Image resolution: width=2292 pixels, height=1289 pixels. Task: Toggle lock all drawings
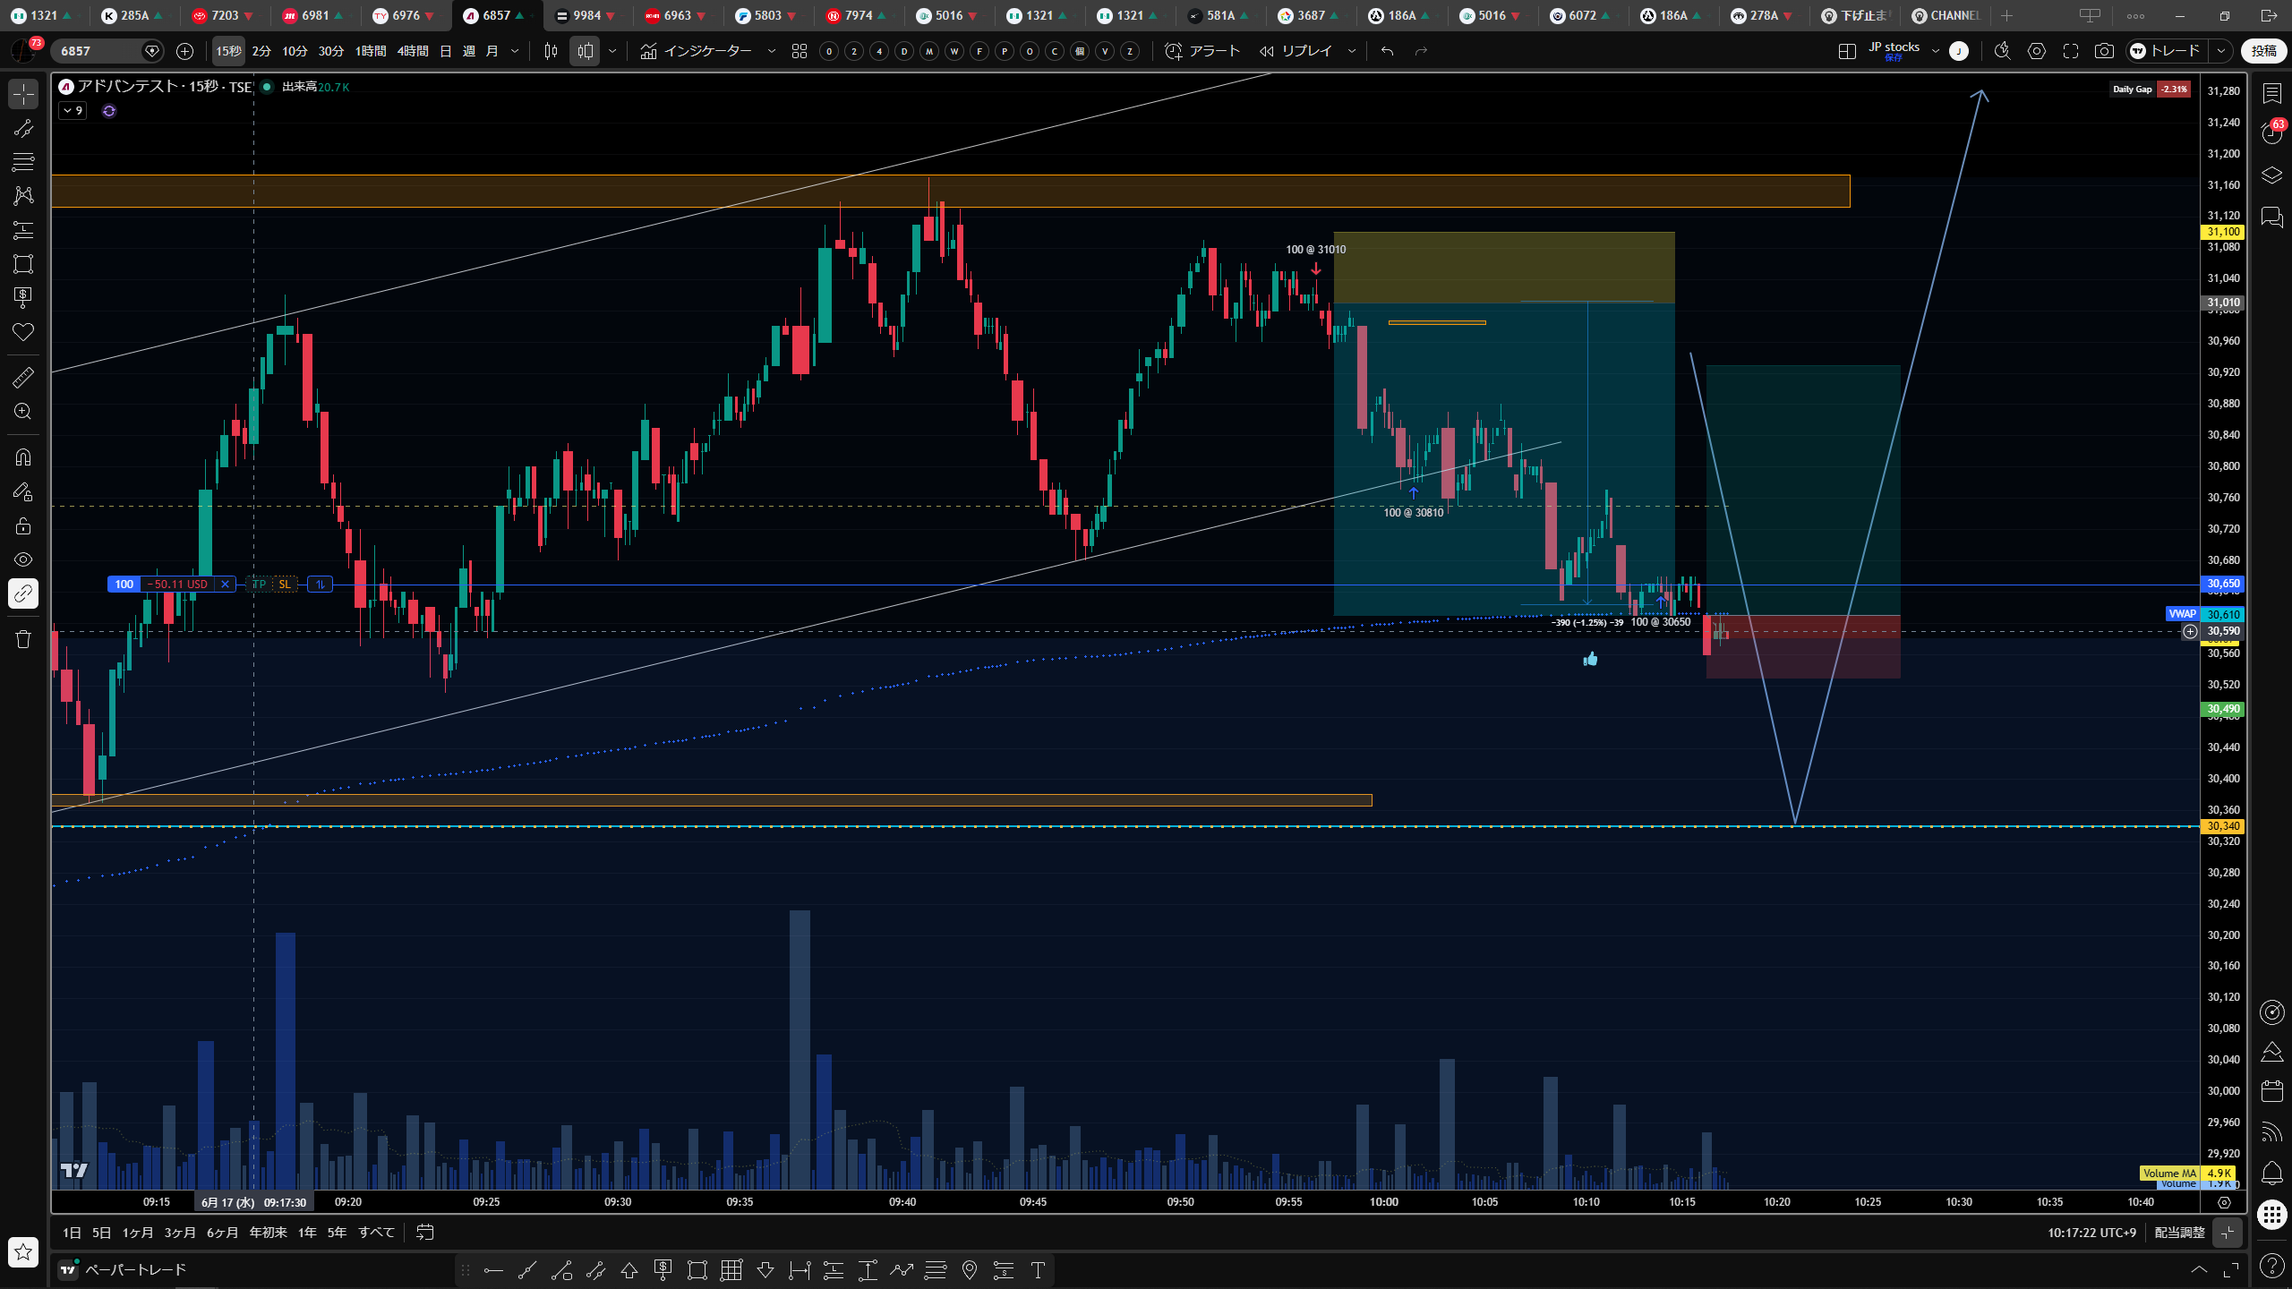pyautogui.click(x=23, y=525)
